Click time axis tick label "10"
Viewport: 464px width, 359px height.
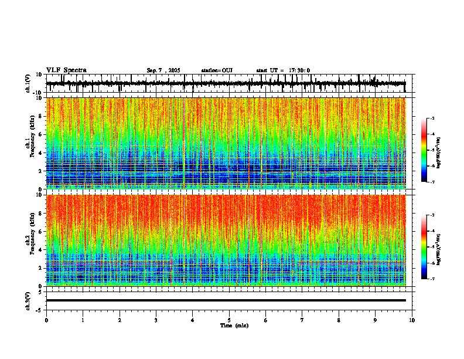412,320
